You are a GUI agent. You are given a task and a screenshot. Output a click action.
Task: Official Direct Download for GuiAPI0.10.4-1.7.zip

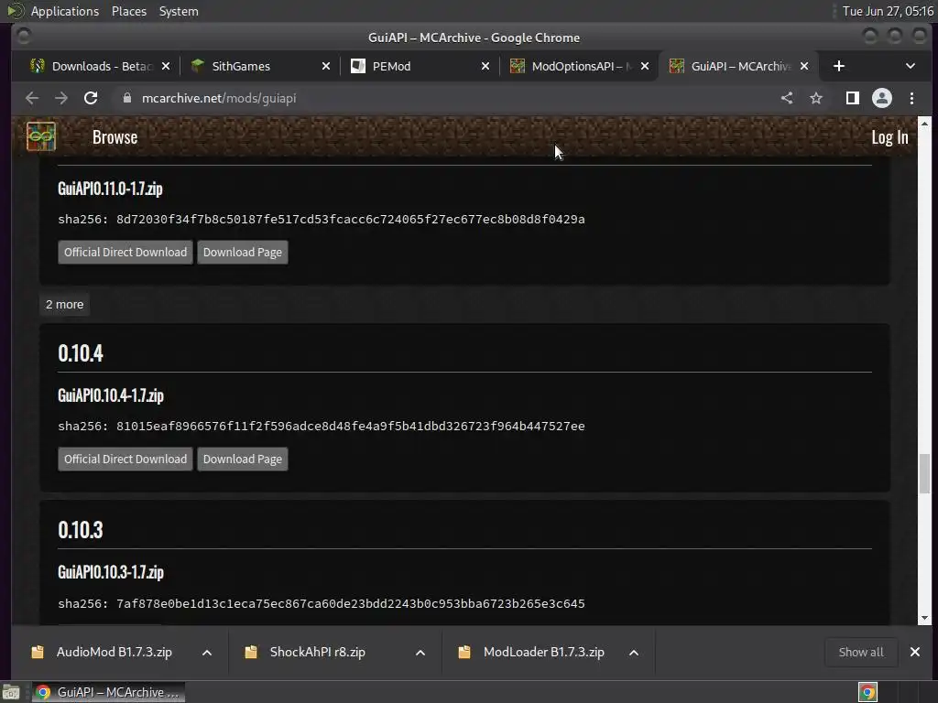point(125,460)
